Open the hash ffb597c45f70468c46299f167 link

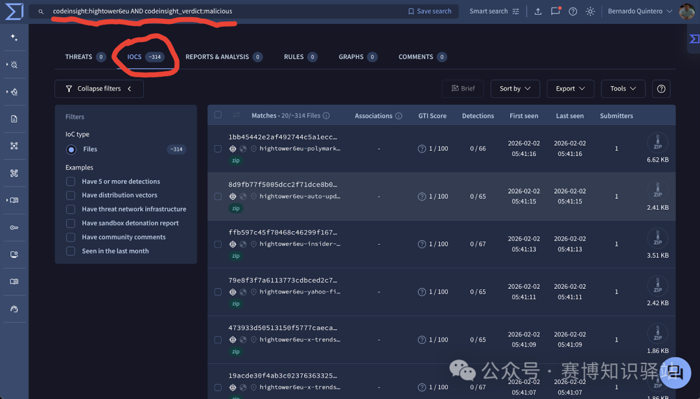click(283, 233)
